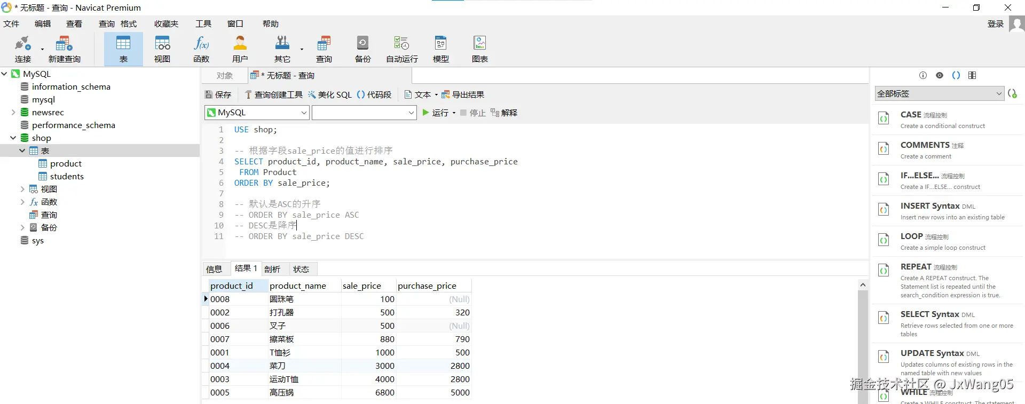Open the 运行 run options dropdown arrow

[x=454, y=113]
